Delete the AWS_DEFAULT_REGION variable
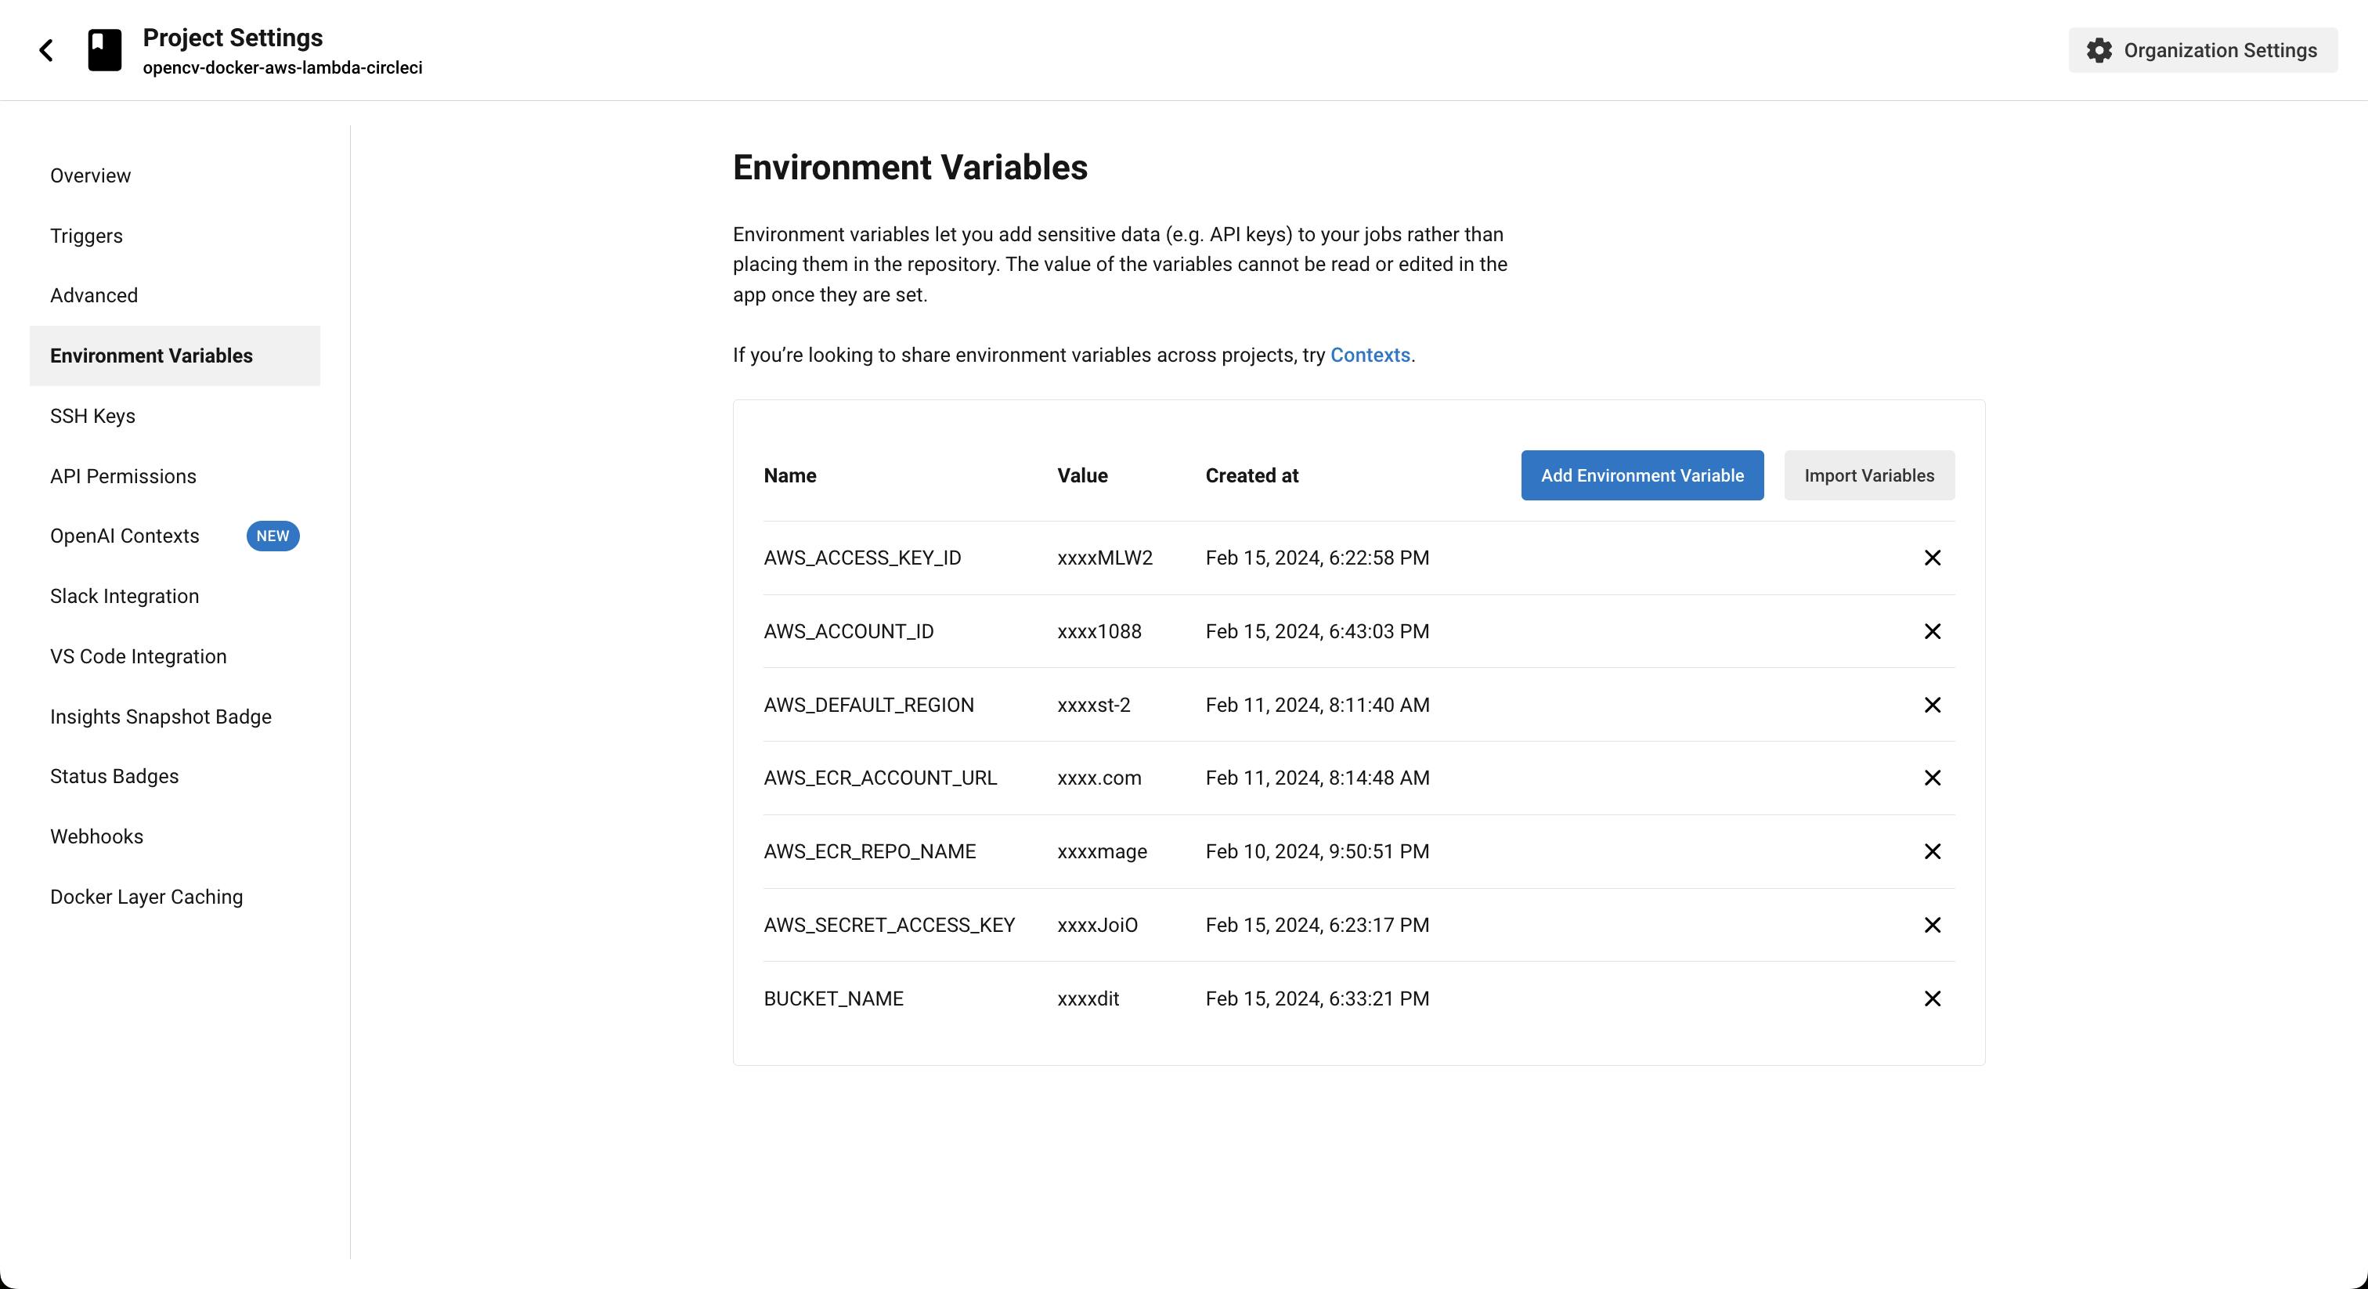 click(x=1933, y=704)
